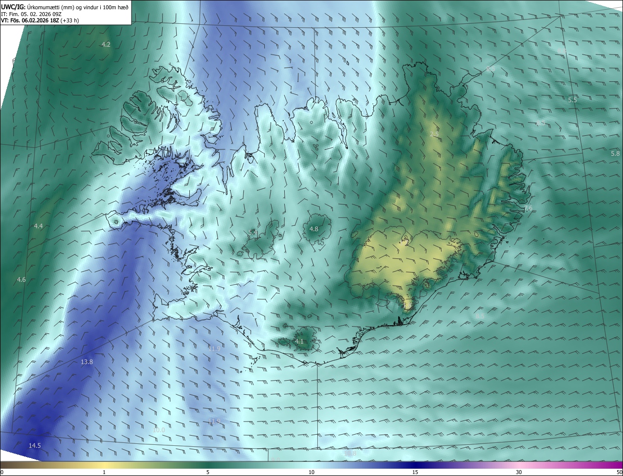
Task: Click the 0 tick label on the color scale
Action: [2, 472]
